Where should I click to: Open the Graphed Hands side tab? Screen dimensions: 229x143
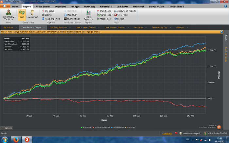(226, 54)
